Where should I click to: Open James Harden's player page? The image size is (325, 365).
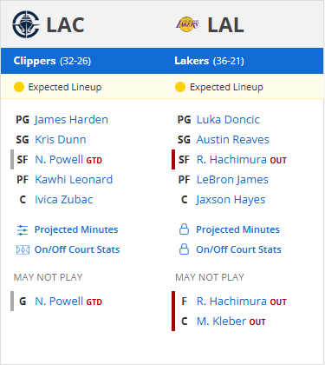[71, 120]
